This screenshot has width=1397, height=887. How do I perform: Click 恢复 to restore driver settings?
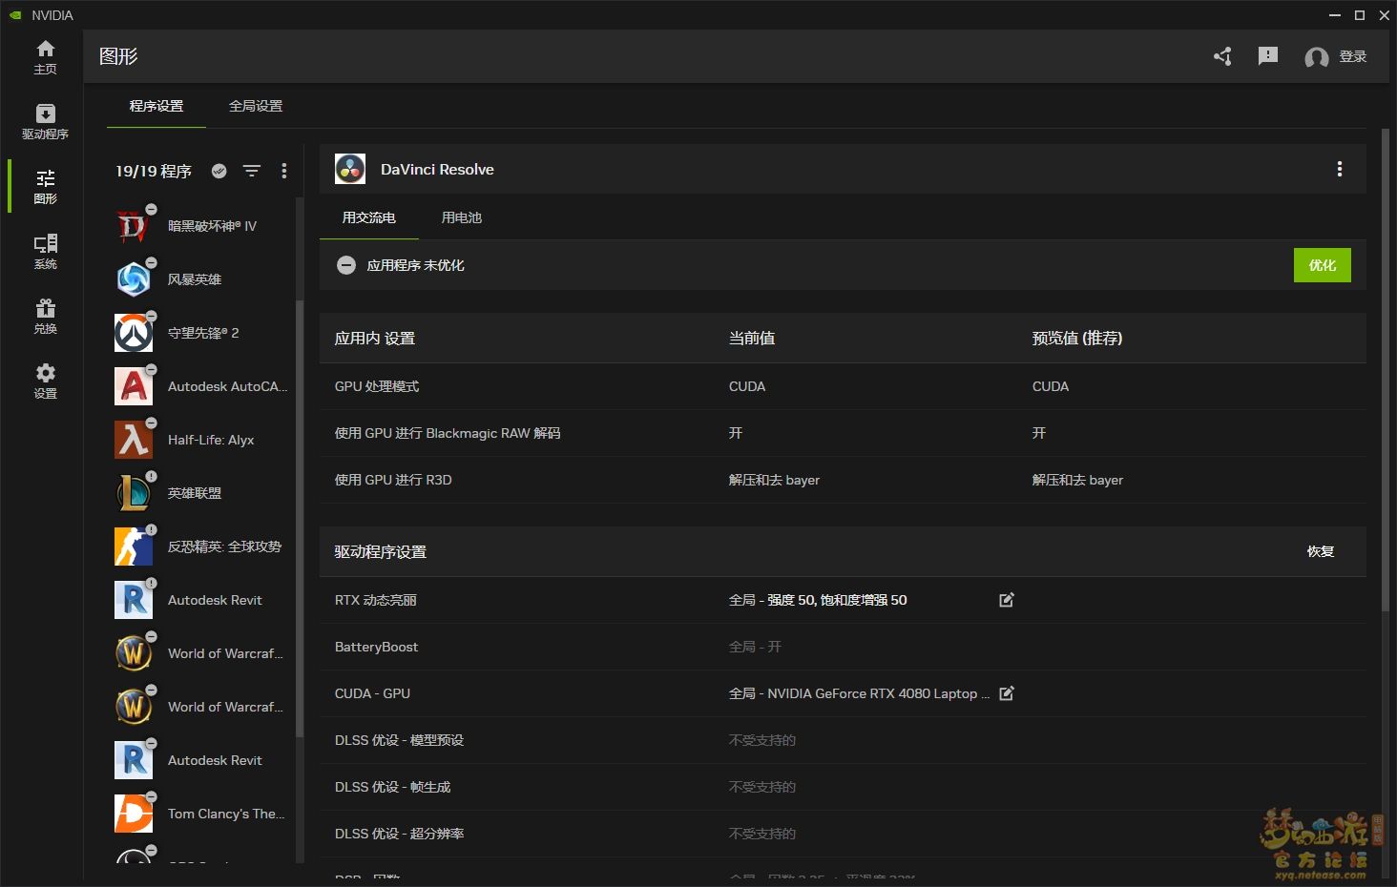1321,551
